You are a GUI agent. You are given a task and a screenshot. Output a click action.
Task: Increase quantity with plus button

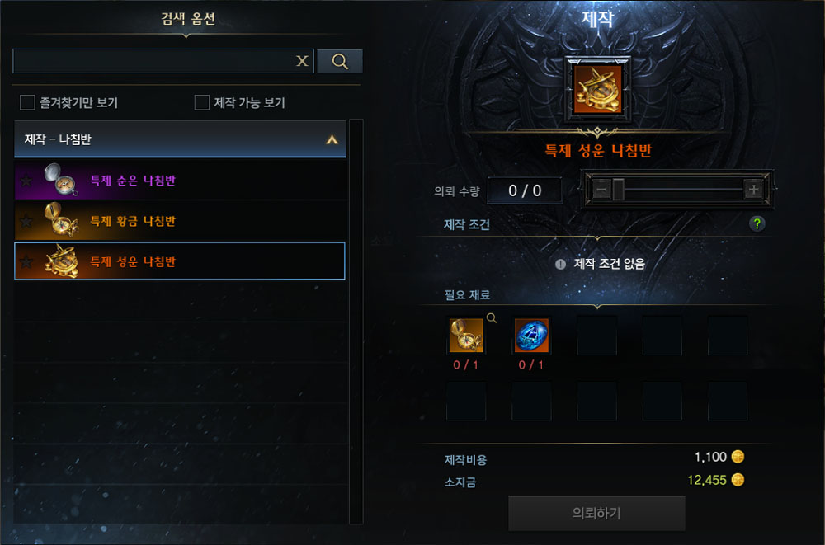click(753, 190)
